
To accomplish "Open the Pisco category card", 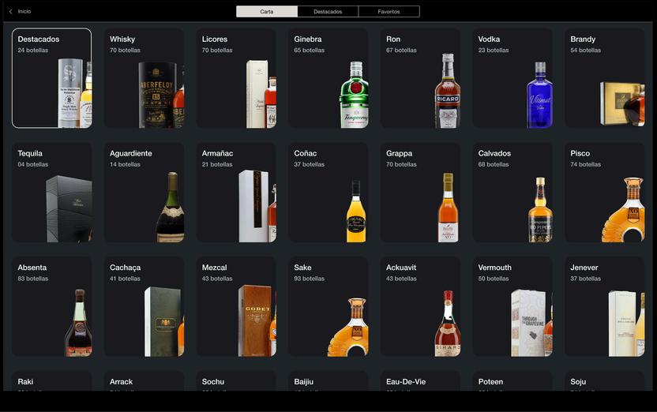I will coord(605,192).
